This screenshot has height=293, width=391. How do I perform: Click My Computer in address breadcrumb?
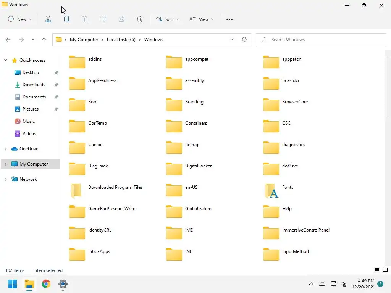coord(84,40)
